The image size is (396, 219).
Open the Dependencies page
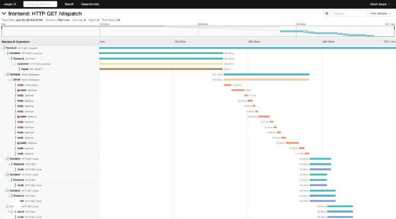pos(90,4)
